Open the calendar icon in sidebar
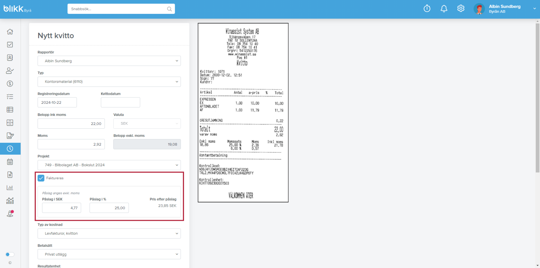Viewport: 540px width, 268px height. (x=10, y=162)
